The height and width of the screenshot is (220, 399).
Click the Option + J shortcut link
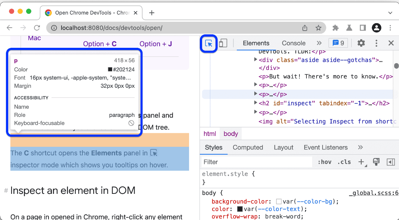tap(156, 44)
